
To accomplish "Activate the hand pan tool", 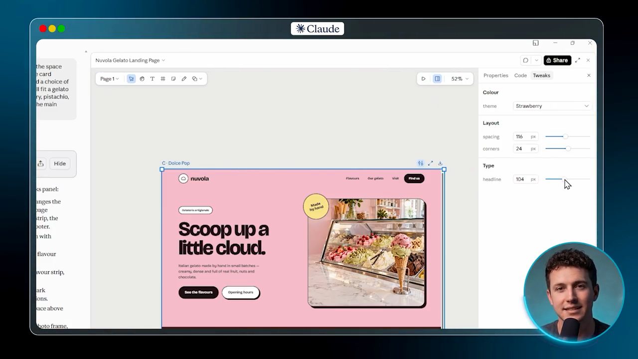I will coord(142,79).
